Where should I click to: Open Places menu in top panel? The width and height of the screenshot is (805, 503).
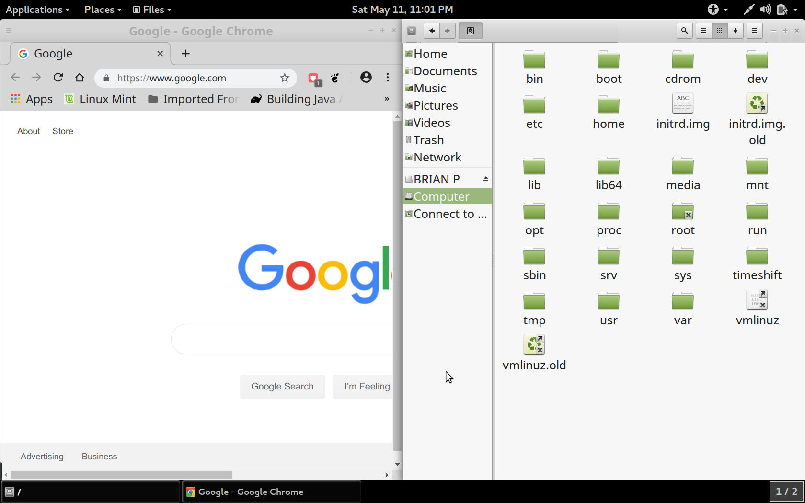103,10
